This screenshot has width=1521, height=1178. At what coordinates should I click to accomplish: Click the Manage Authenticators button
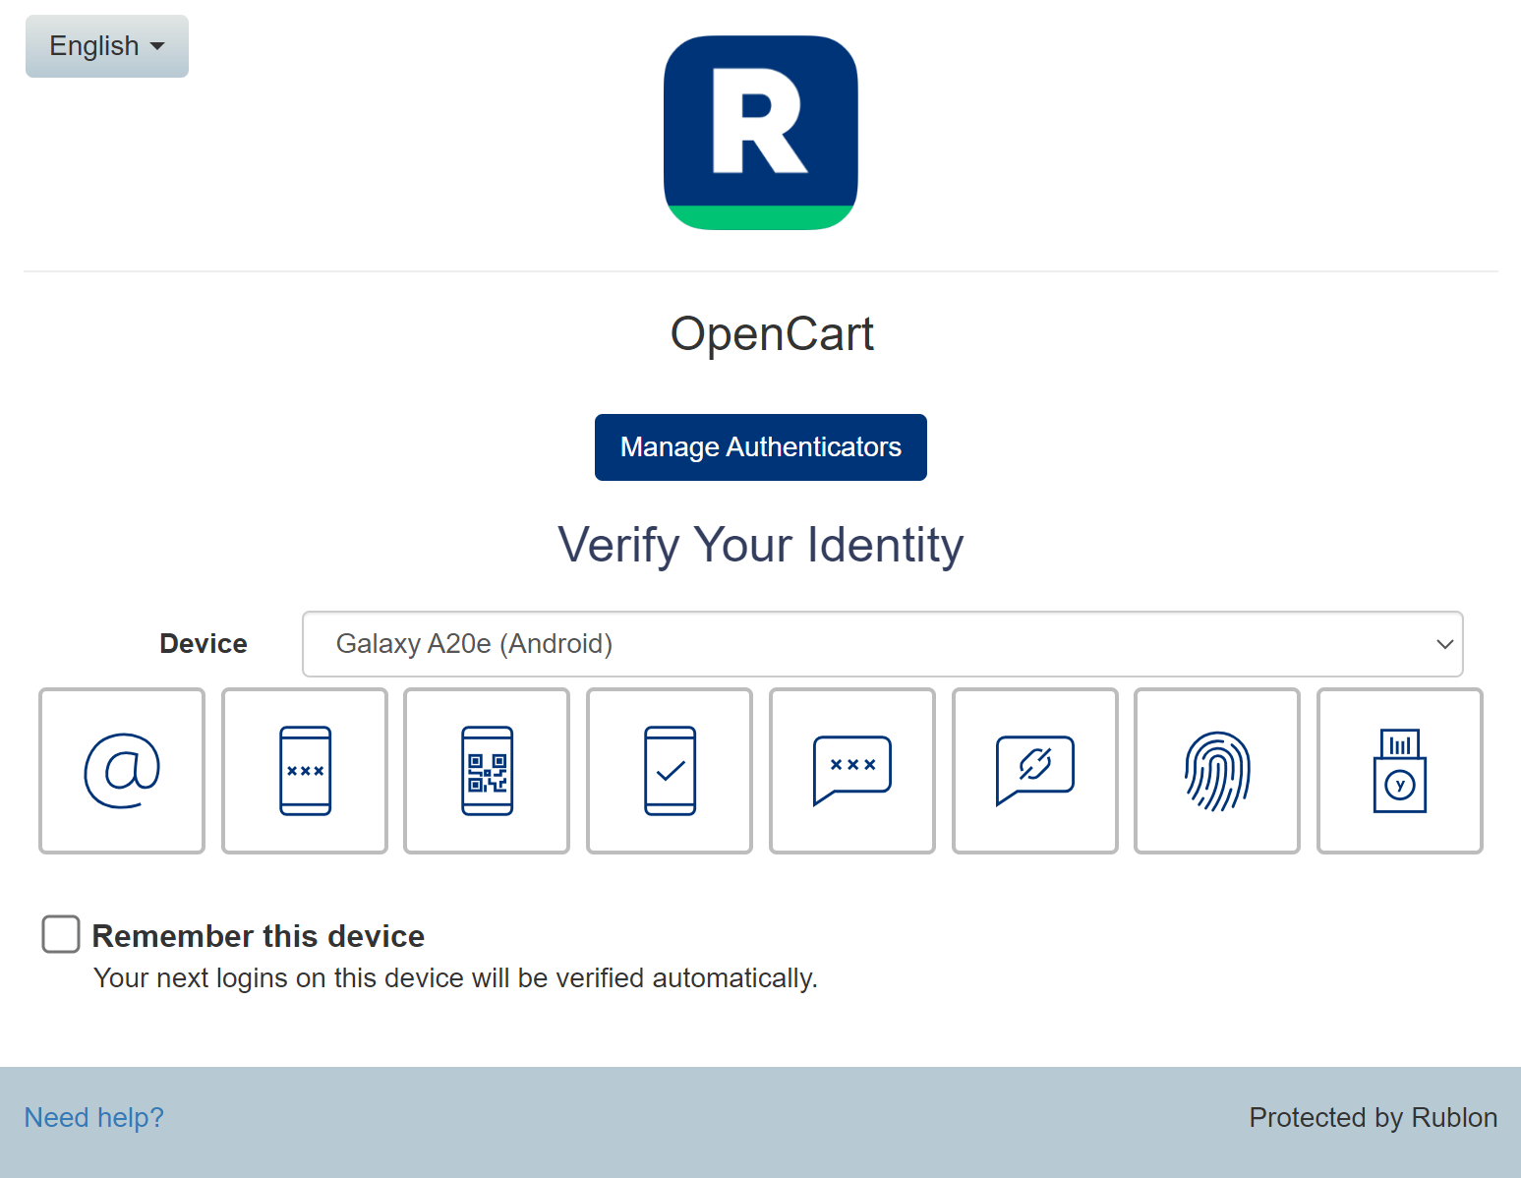coord(760,447)
